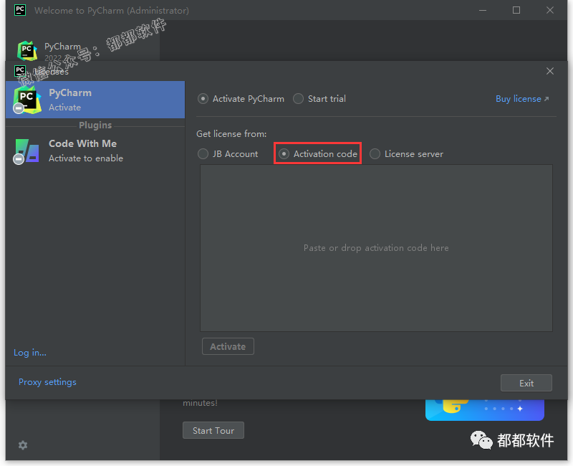Click the PyCharm logo in license list

point(27,100)
